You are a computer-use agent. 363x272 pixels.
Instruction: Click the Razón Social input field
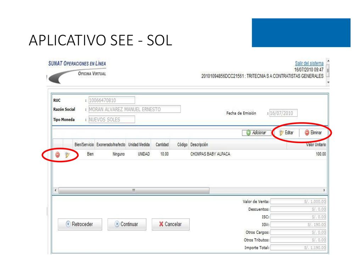point(134,109)
